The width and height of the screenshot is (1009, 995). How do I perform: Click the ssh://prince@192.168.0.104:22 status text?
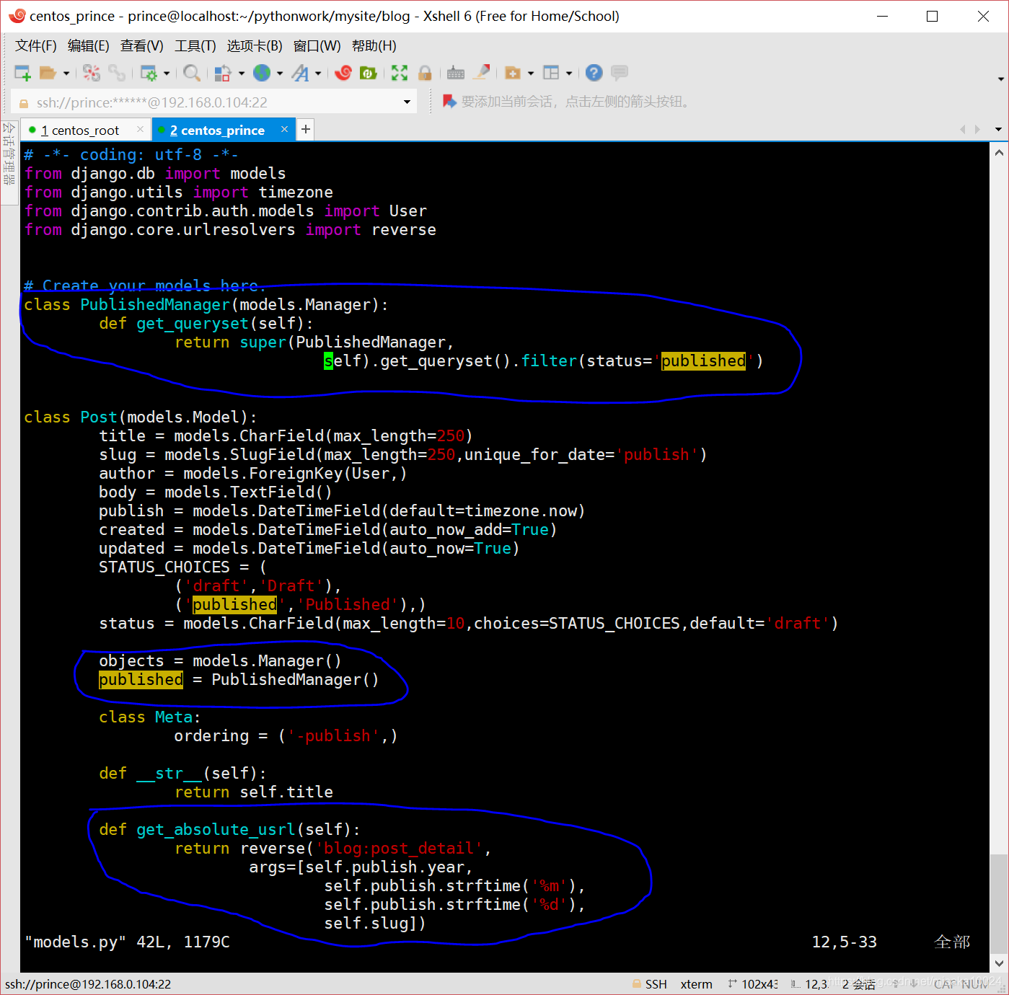88,984
